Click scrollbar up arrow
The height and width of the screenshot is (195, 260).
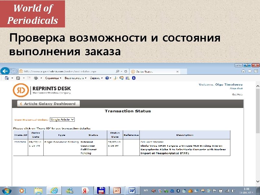coord(257,86)
